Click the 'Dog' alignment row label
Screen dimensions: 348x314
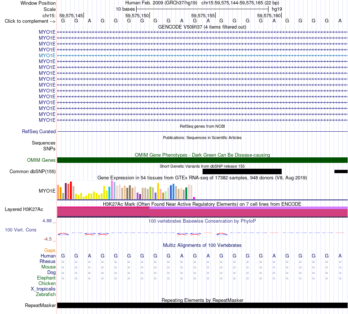51,273
